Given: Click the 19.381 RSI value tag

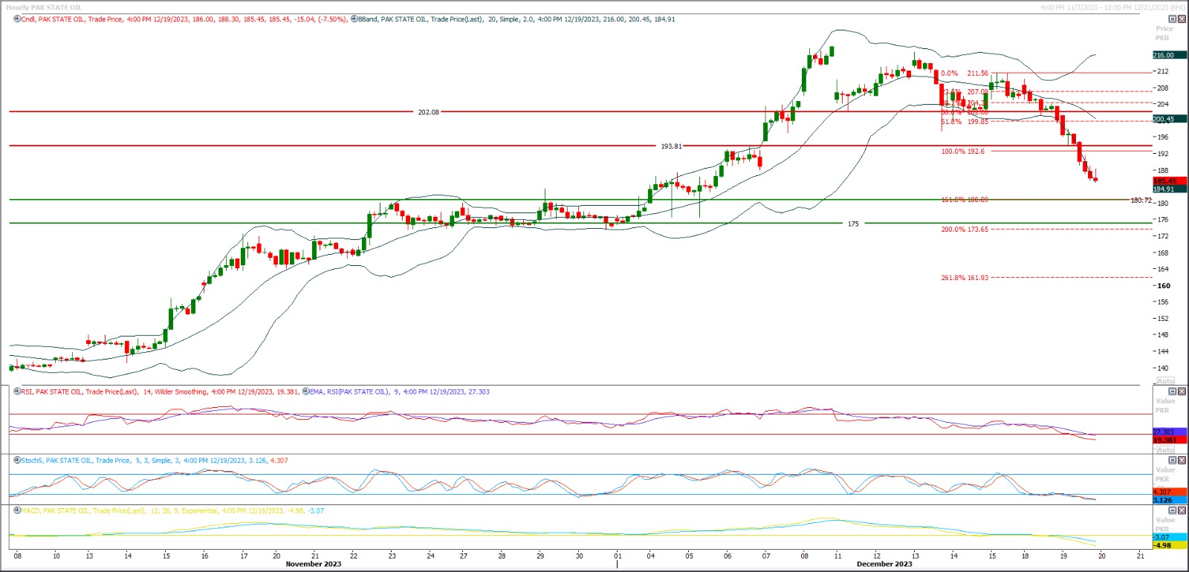Looking at the screenshot, I should (1169, 440).
